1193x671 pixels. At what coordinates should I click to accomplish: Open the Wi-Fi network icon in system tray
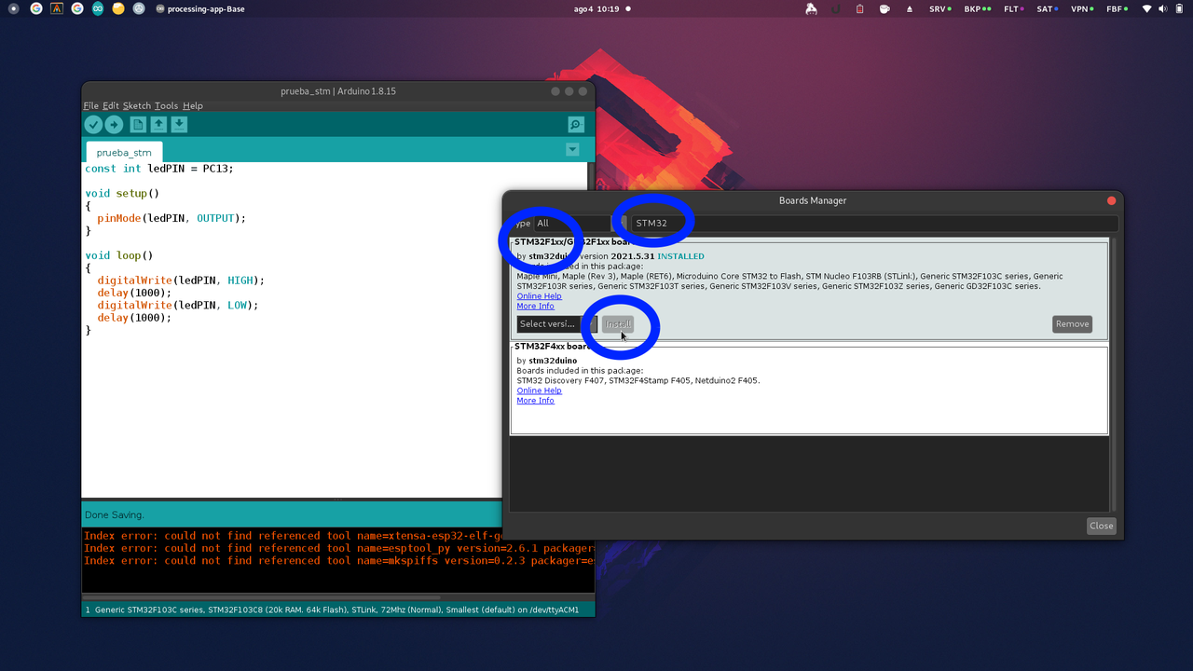(x=1146, y=8)
